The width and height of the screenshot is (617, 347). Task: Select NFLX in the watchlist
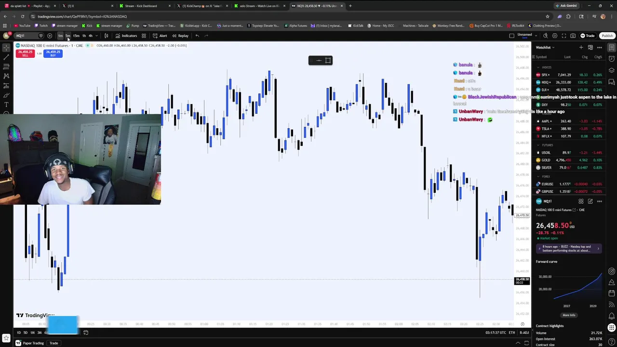(x=569, y=136)
